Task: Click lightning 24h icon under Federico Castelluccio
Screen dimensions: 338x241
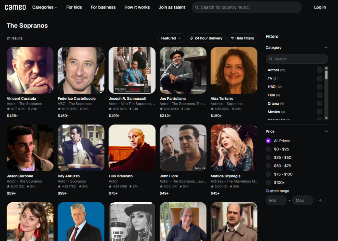Action: [x=81, y=109]
